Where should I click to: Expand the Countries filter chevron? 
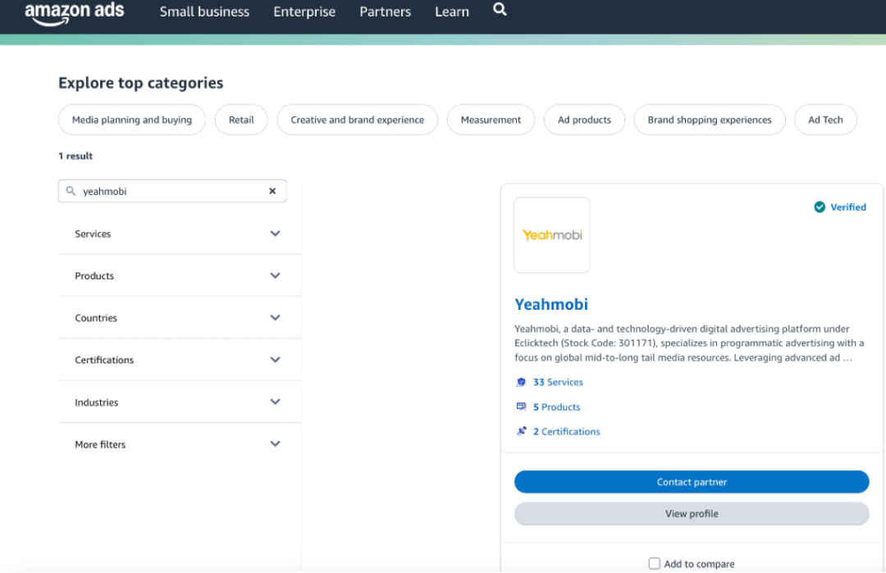click(275, 318)
